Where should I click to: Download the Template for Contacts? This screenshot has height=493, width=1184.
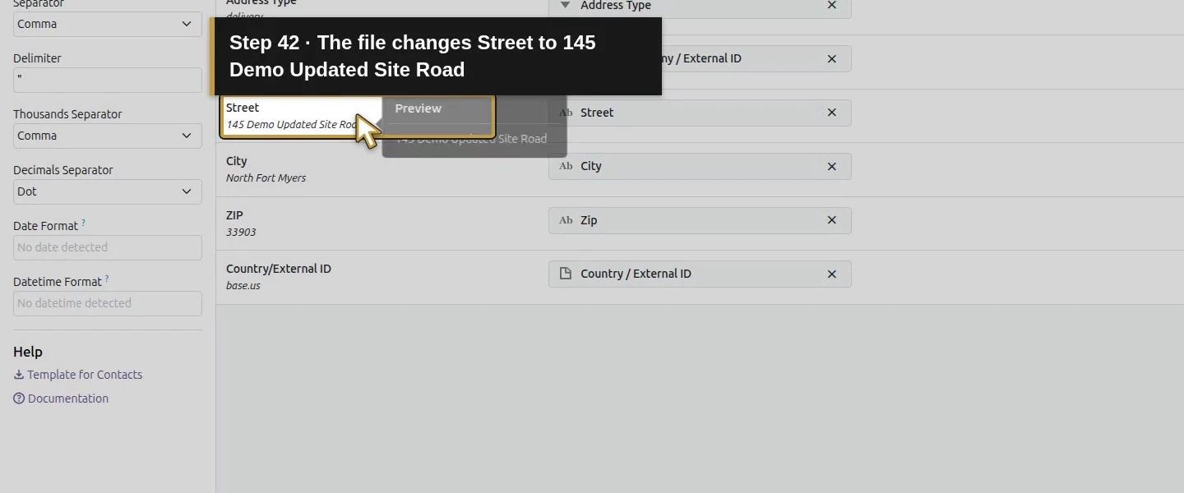click(x=85, y=375)
